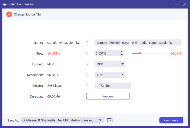Click the arrow icon in the Format row
The image size is (190, 128).
click(87, 64)
